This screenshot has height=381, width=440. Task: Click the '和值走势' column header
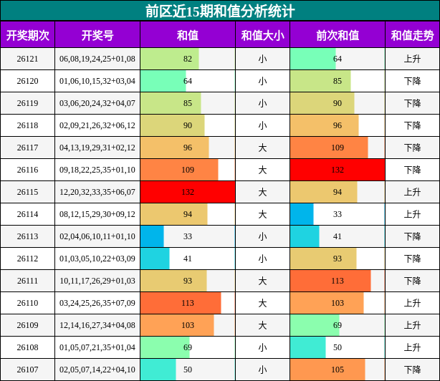pos(412,35)
